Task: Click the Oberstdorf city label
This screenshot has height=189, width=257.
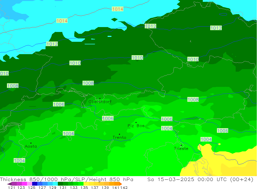Action: point(100,102)
